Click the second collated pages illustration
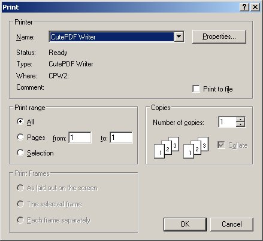The width and height of the screenshot is (263, 241). pos(196,148)
